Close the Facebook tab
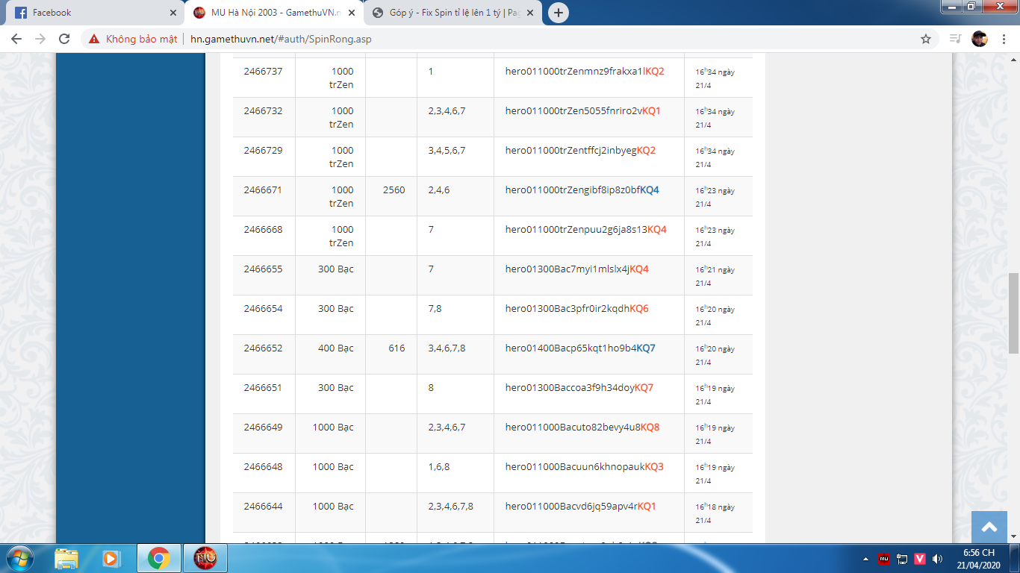Image resolution: width=1020 pixels, height=573 pixels. click(x=173, y=13)
